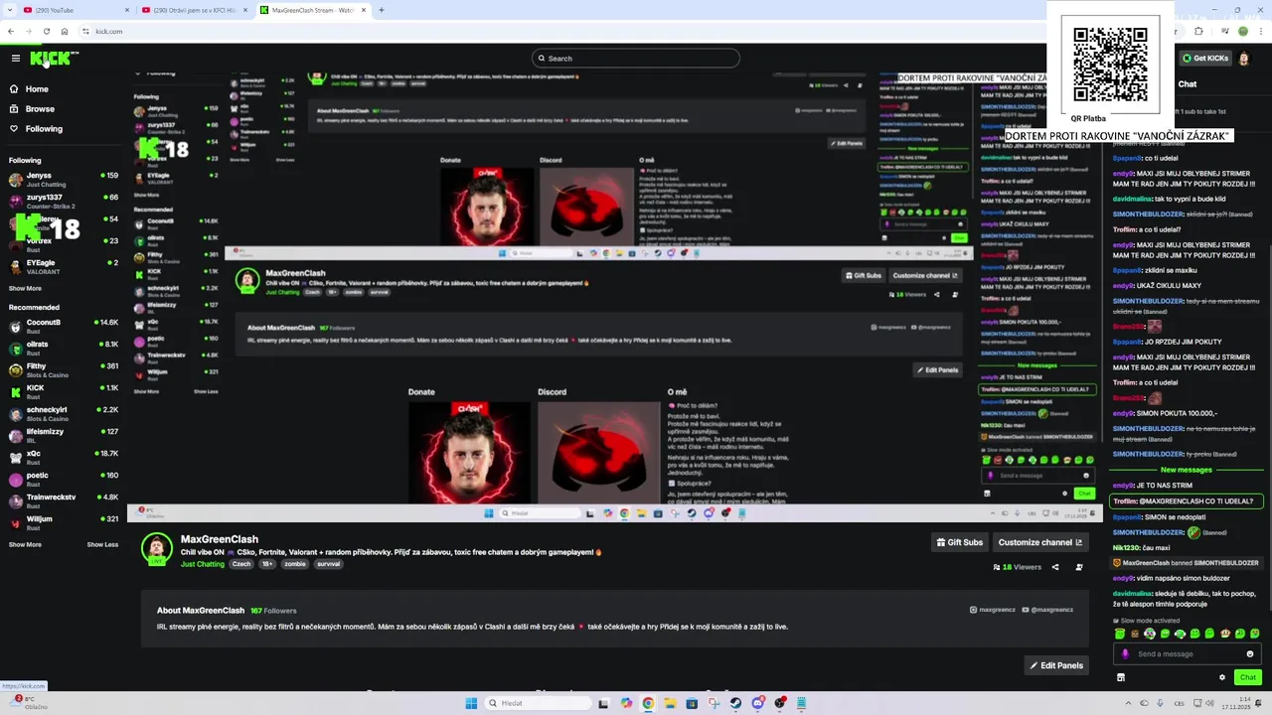
Task: Open poetic recommended channel
Action: [63, 480]
